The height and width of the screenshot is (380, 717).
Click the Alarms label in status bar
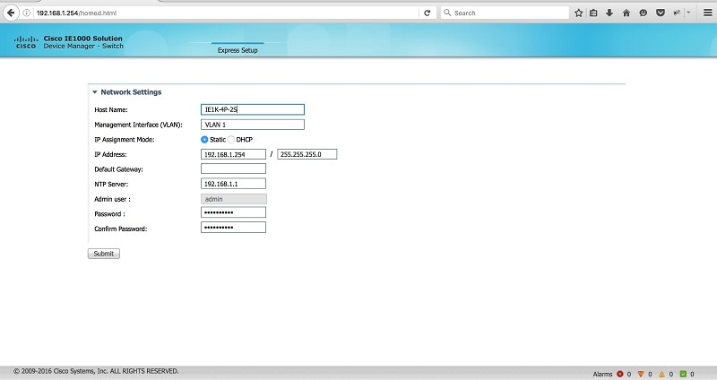[602, 374]
